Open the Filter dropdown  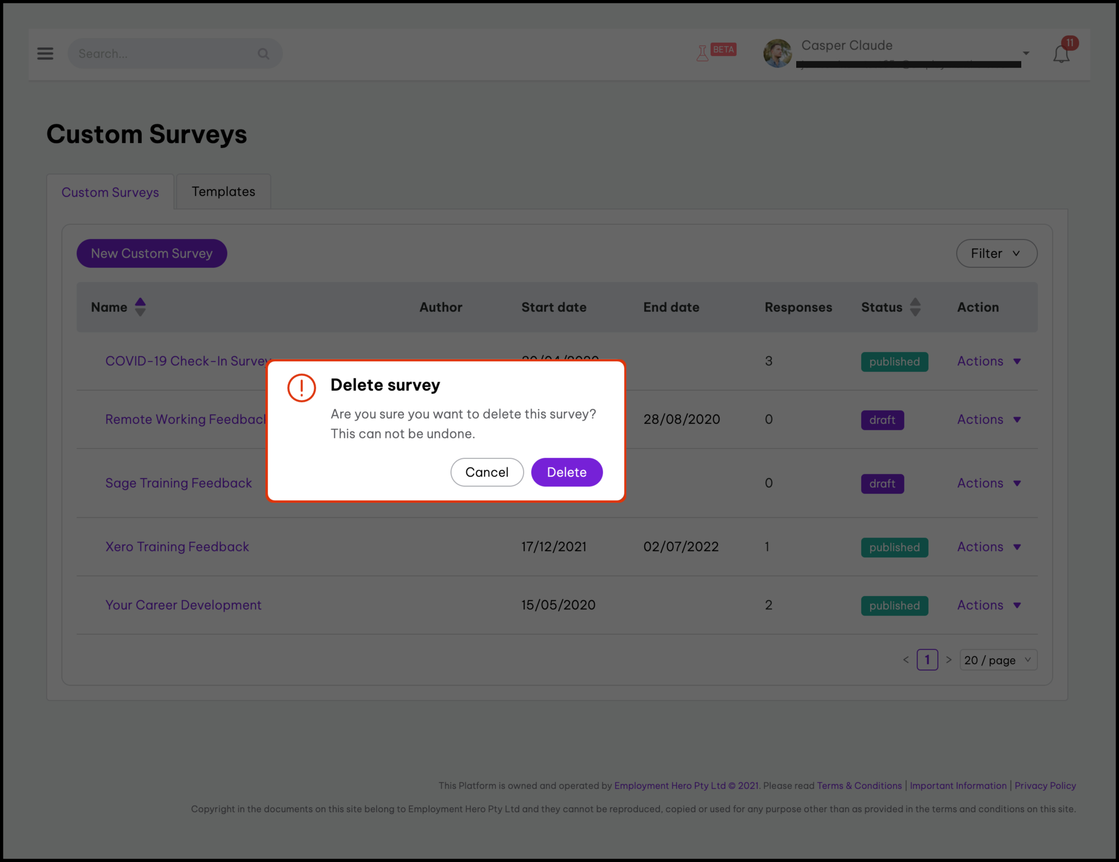pyautogui.click(x=996, y=253)
